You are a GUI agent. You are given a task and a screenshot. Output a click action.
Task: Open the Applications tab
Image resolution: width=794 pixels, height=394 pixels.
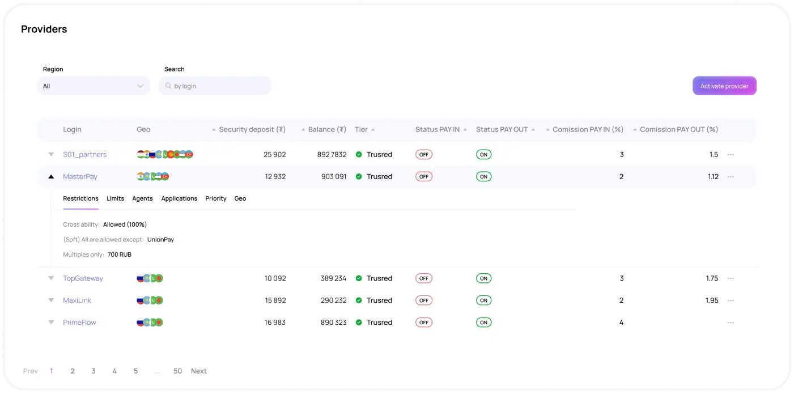pyautogui.click(x=179, y=198)
